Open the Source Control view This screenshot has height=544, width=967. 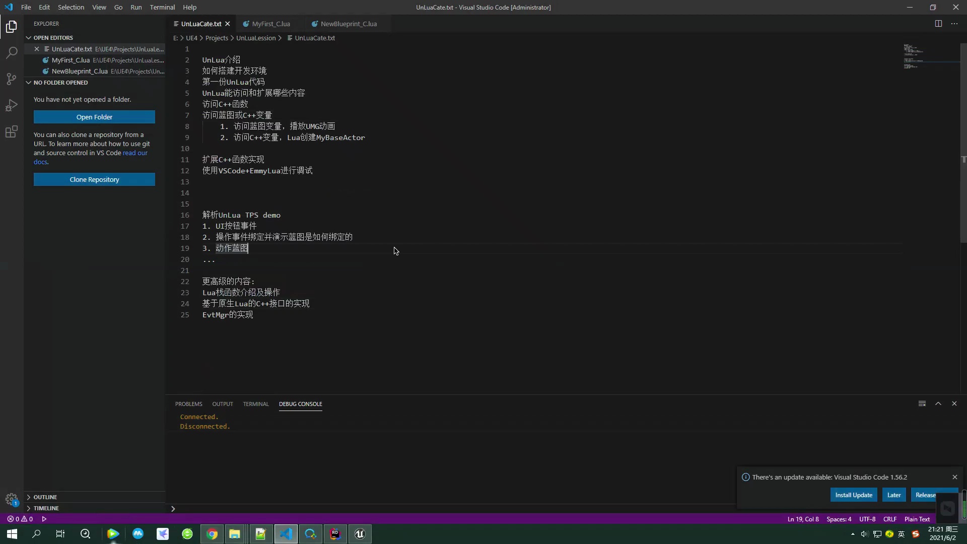pos(11,79)
